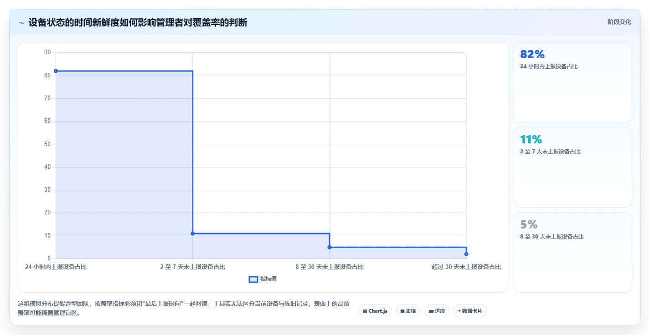
Task: Click the lightning icon beside the title
Action: coord(21,23)
